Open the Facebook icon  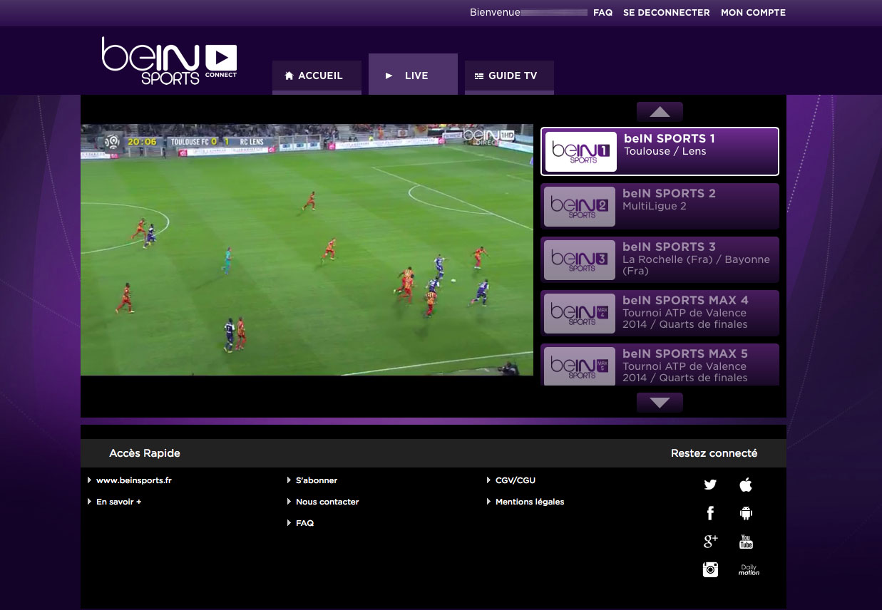click(x=710, y=513)
